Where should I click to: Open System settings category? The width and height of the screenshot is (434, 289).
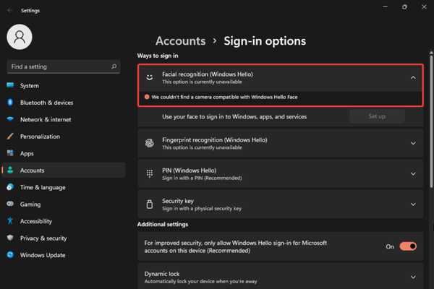point(30,86)
